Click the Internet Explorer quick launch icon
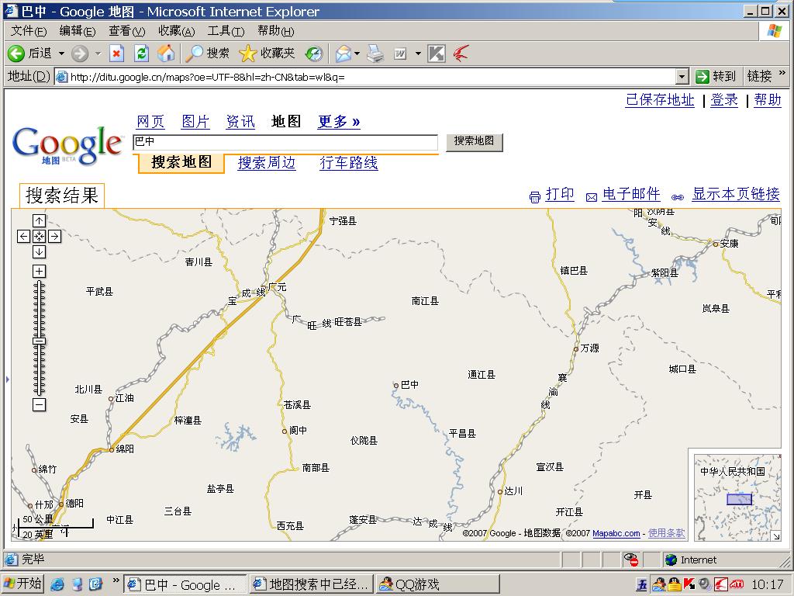 [57, 584]
